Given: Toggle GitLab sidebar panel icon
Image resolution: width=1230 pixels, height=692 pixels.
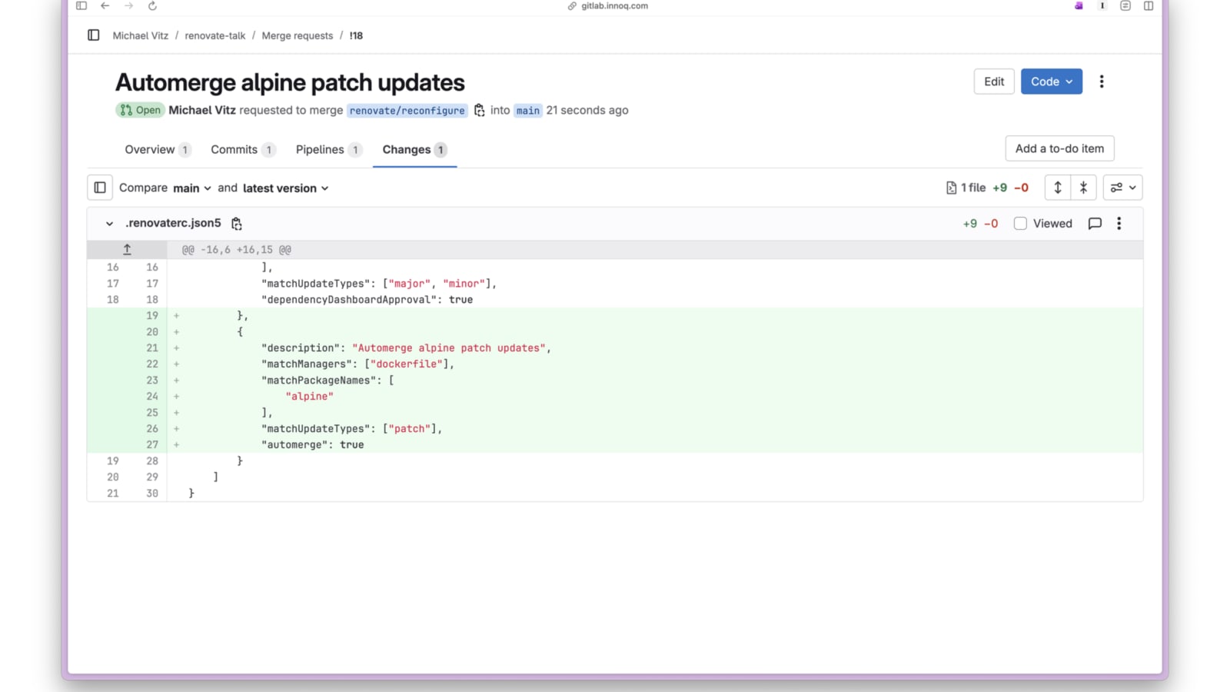Looking at the screenshot, I should click(94, 35).
